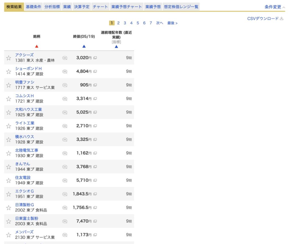This screenshot has height=244, width=290.
Task: Switch to チャート tab
Action: point(100,7)
